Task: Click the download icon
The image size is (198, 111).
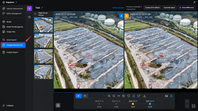Action: 144,96
